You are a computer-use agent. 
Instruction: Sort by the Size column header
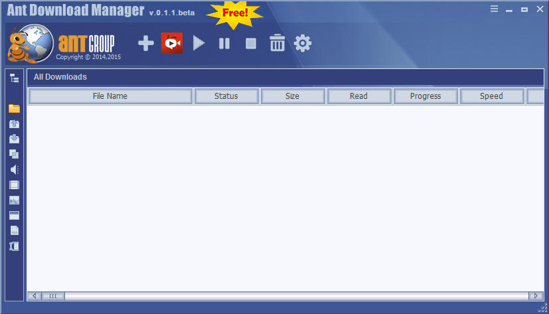coord(293,96)
